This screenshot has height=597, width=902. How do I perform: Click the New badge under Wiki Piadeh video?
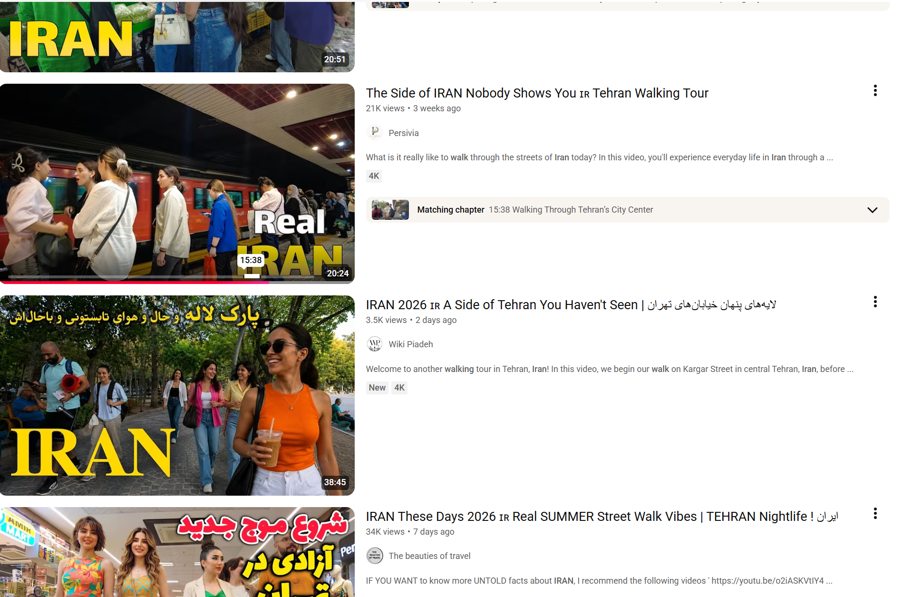tap(377, 388)
